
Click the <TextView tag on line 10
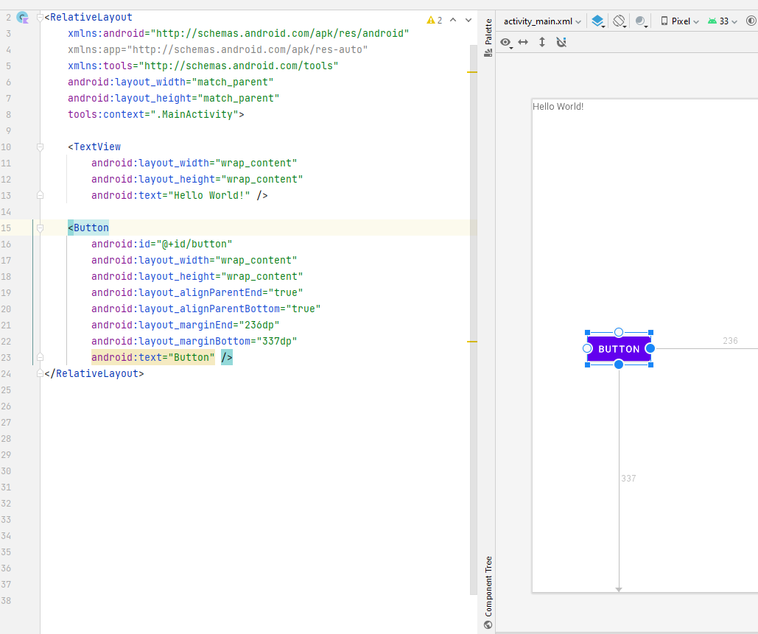click(94, 147)
